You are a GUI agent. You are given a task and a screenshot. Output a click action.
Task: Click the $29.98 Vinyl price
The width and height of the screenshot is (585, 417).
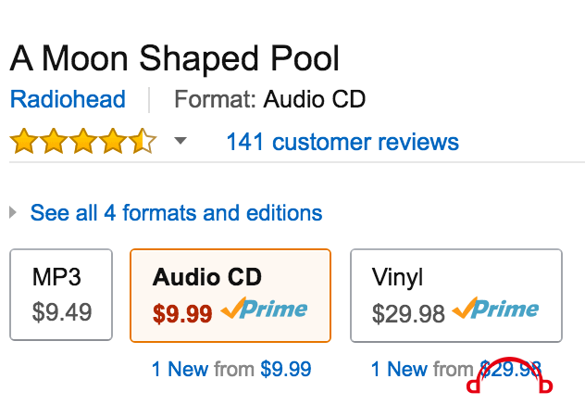tap(408, 313)
